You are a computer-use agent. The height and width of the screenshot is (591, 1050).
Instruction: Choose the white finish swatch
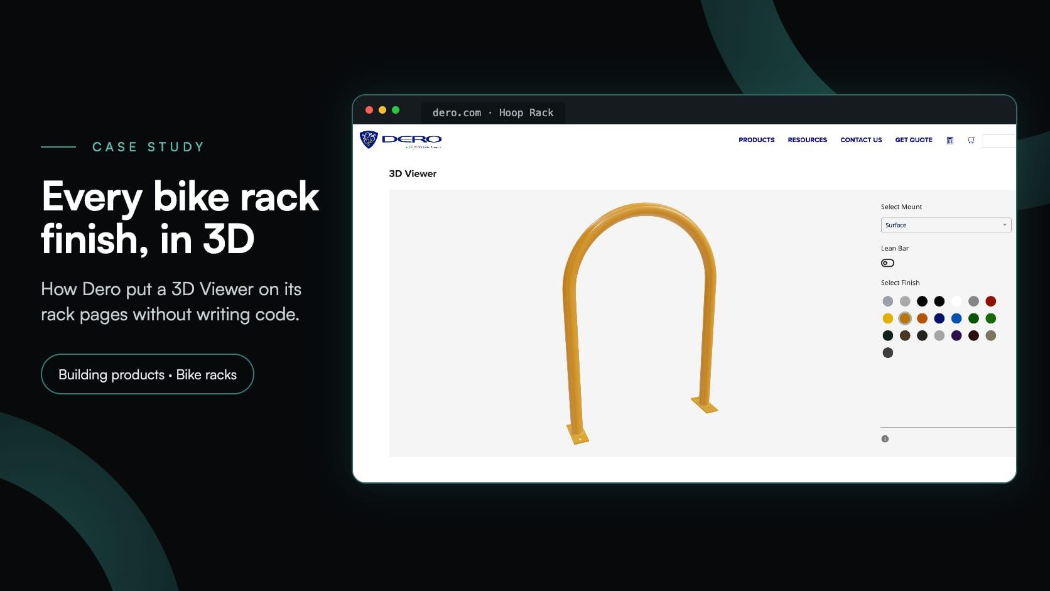pyautogui.click(x=956, y=301)
